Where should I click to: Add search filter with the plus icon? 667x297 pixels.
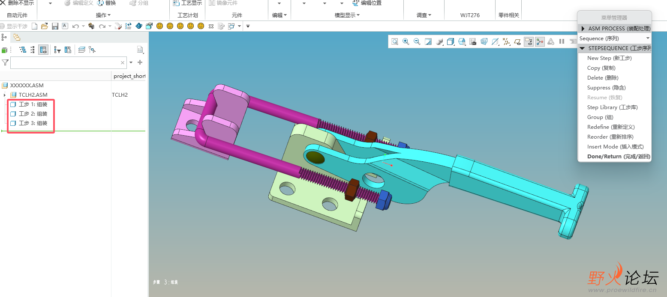(140, 63)
